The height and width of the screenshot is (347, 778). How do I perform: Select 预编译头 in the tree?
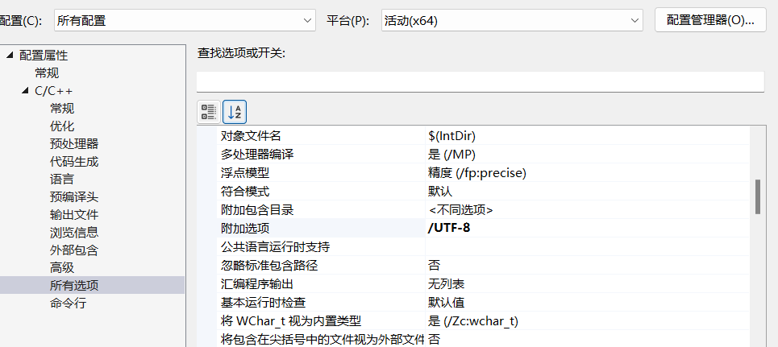74,197
